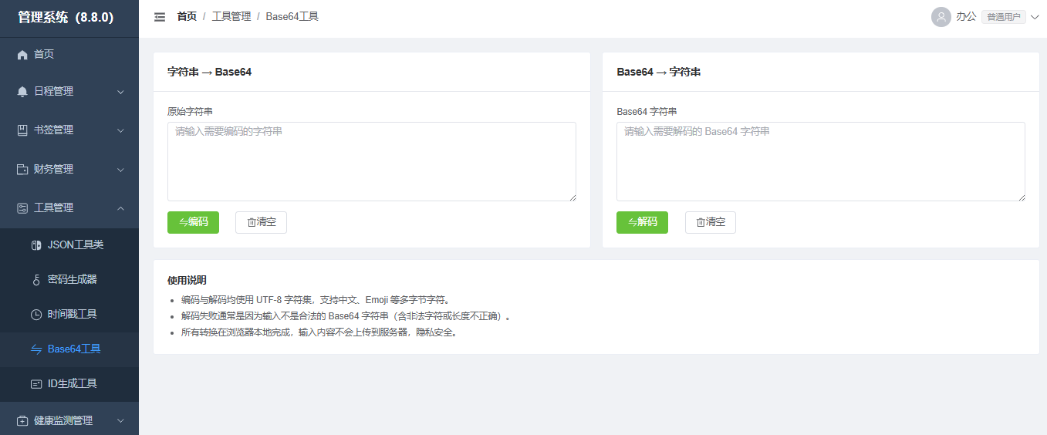Click the Base64 字符串 field label
Image resolution: width=1047 pixels, height=435 pixels.
pos(647,111)
